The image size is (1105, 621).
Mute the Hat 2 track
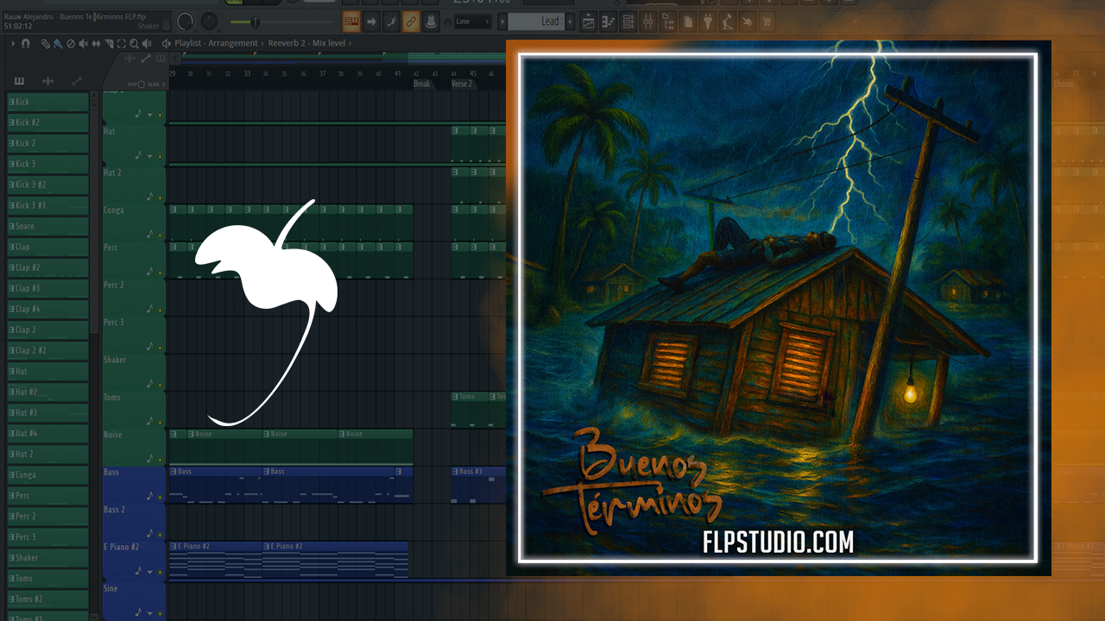point(160,198)
